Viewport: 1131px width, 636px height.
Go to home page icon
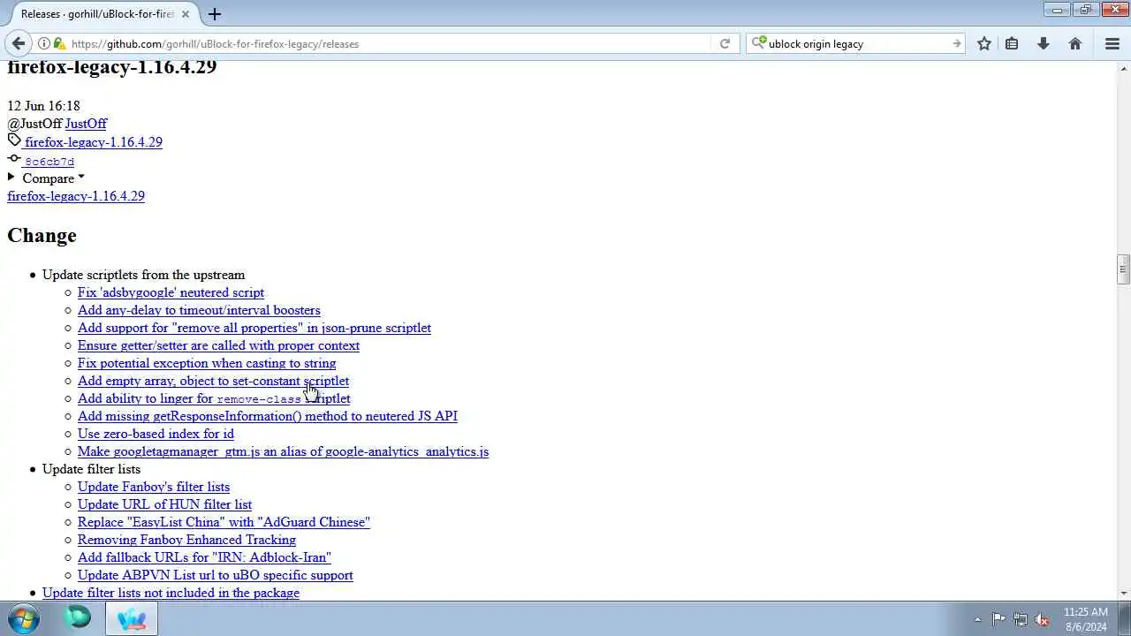tap(1075, 43)
